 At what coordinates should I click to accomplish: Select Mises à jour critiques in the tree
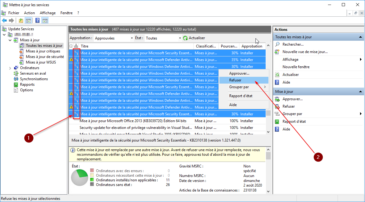[43, 51]
